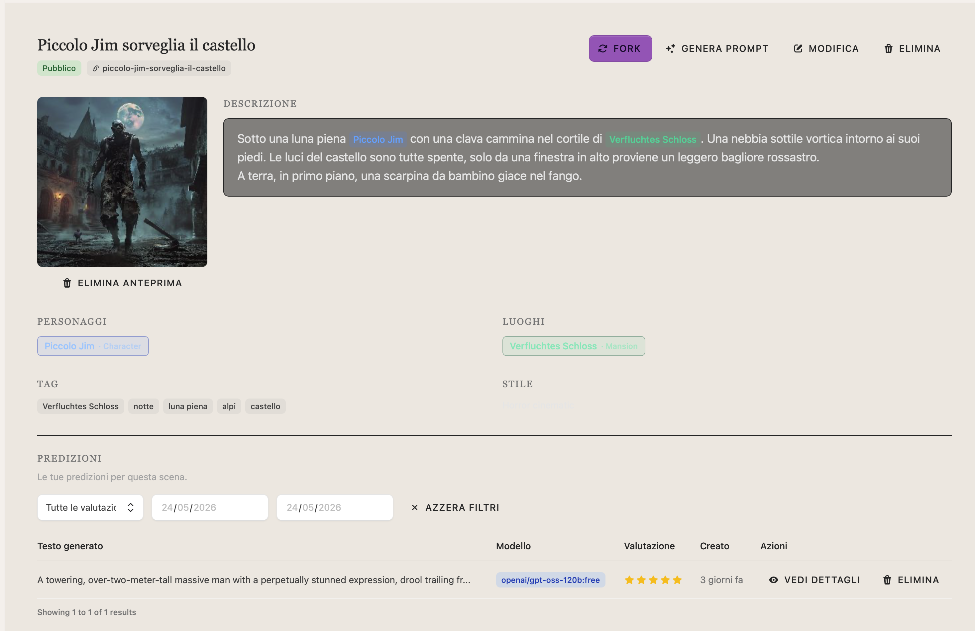The image size is (975, 631).
Task: Click the trash icon beside Elimina Anteprima
Action: [67, 283]
